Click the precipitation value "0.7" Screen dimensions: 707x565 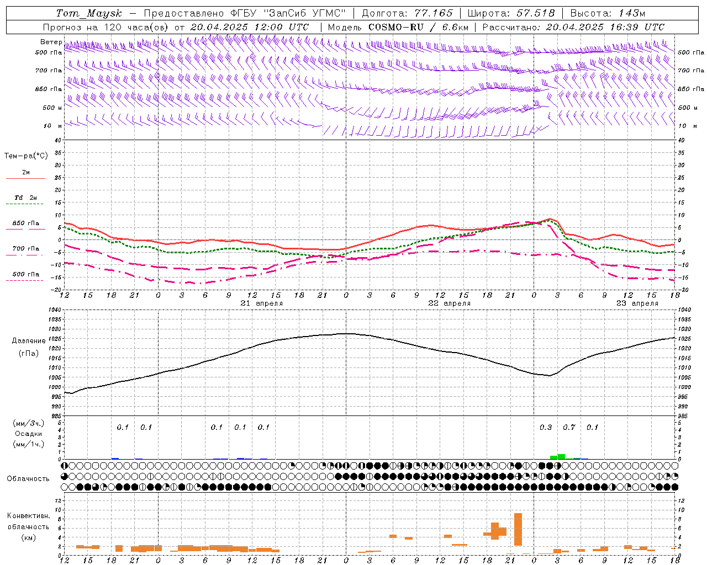(x=569, y=427)
